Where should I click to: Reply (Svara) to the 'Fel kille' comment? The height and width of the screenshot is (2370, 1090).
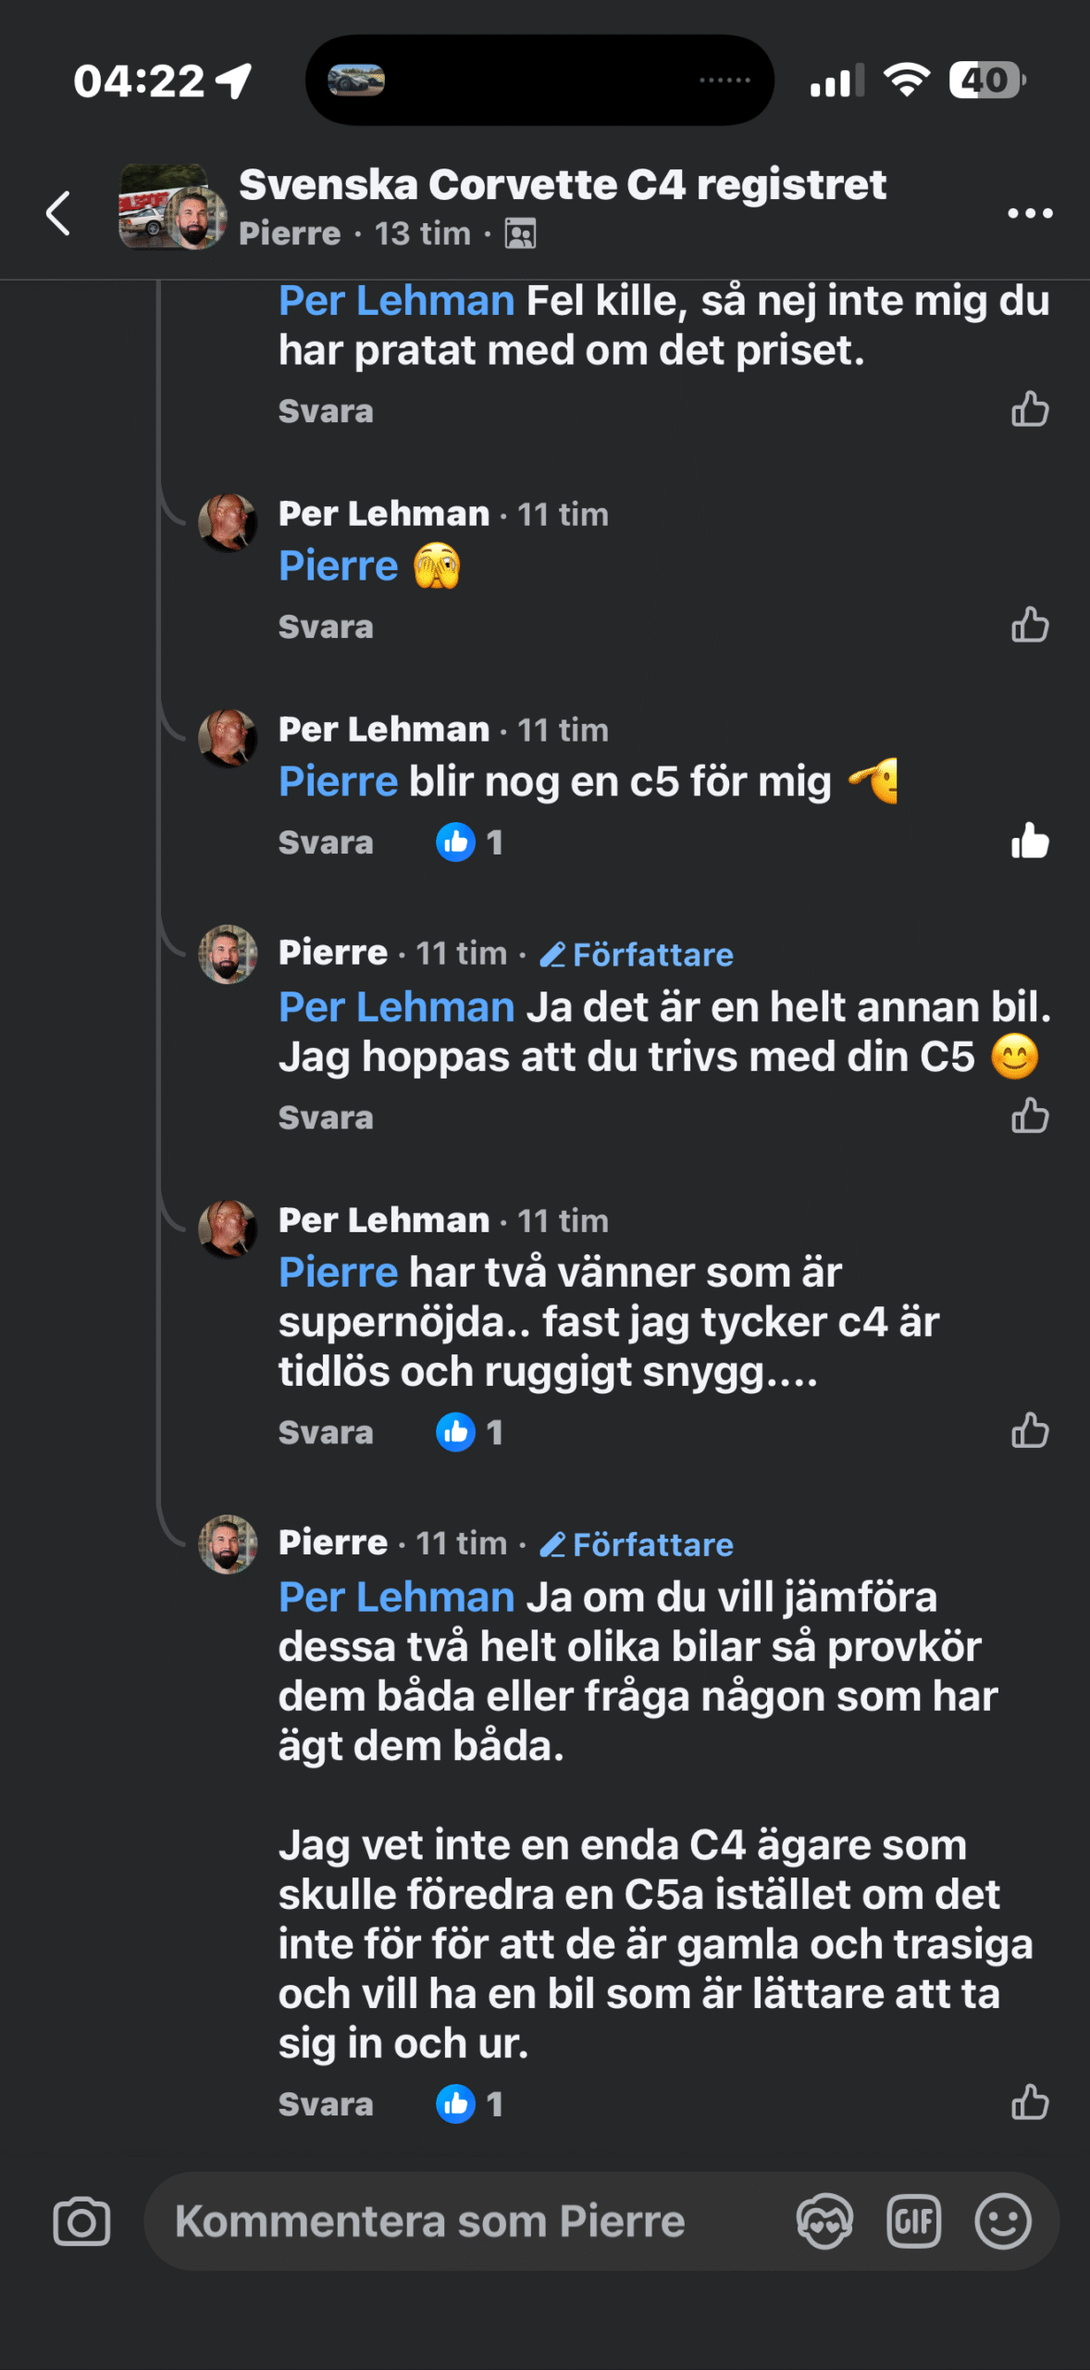click(x=326, y=411)
